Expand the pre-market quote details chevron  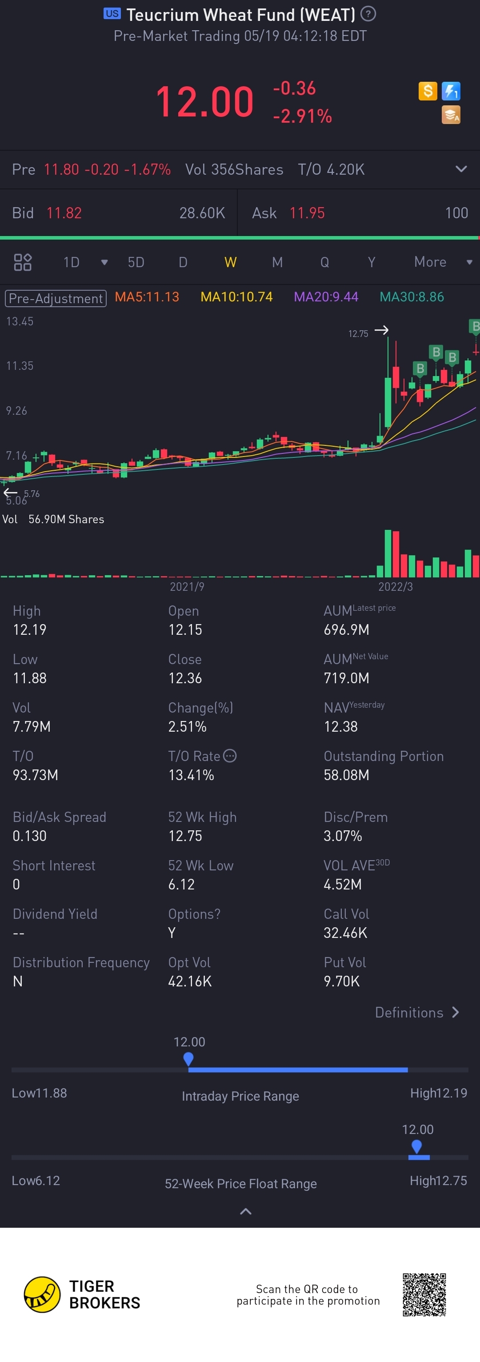(x=461, y=169)
